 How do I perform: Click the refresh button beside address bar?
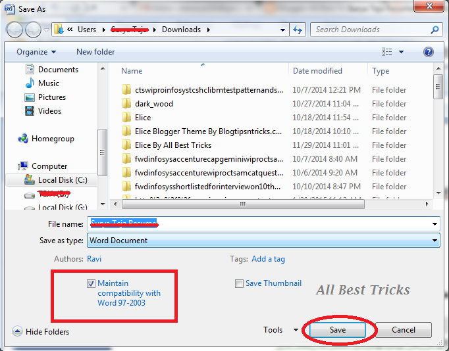pyautogui.click(x=298, y=30)
